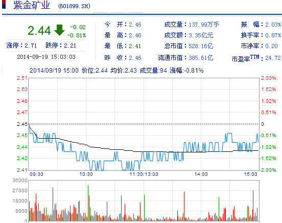Click 成交量:94 in the chart info line
This screenshot has height=223, width=282.
pos(153,71)
